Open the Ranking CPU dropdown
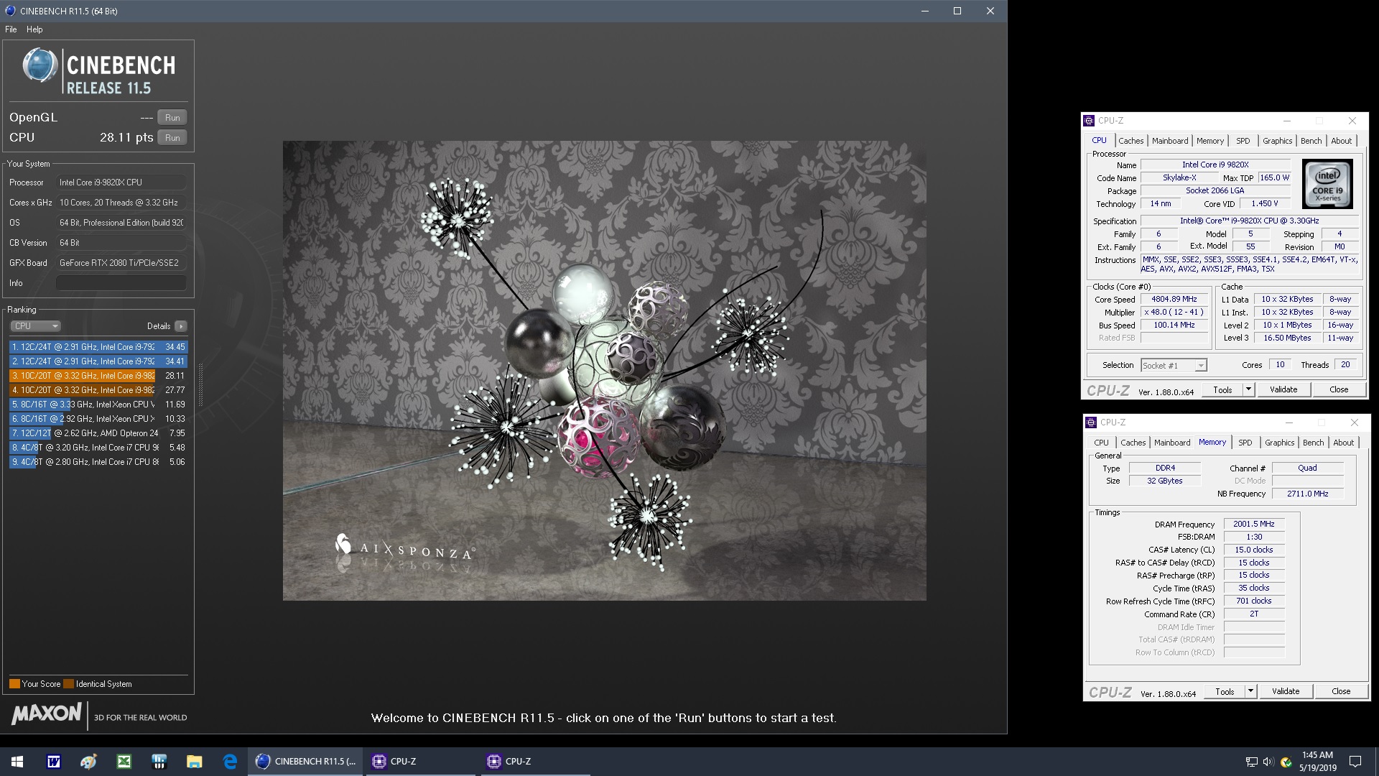1379x776 pixels. click(35, 325)
